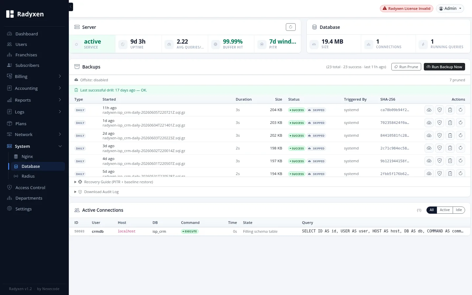The image size is (472, 295).
Task: Click the localhost host value
Action: 127,231
